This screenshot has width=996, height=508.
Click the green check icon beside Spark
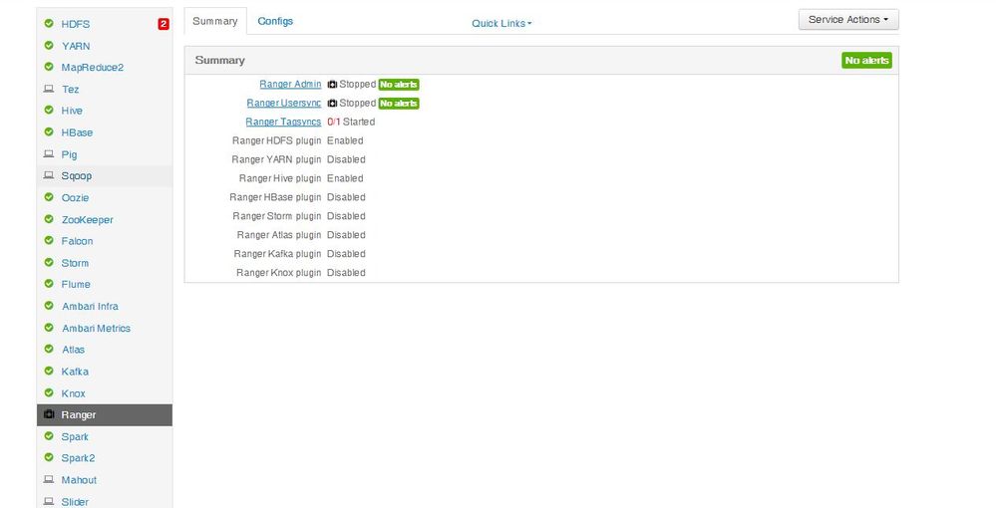point(49,435)
